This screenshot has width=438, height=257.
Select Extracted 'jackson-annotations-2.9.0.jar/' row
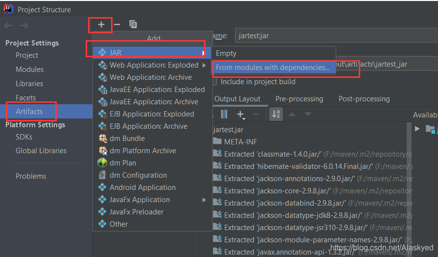[x=312, y=179]
